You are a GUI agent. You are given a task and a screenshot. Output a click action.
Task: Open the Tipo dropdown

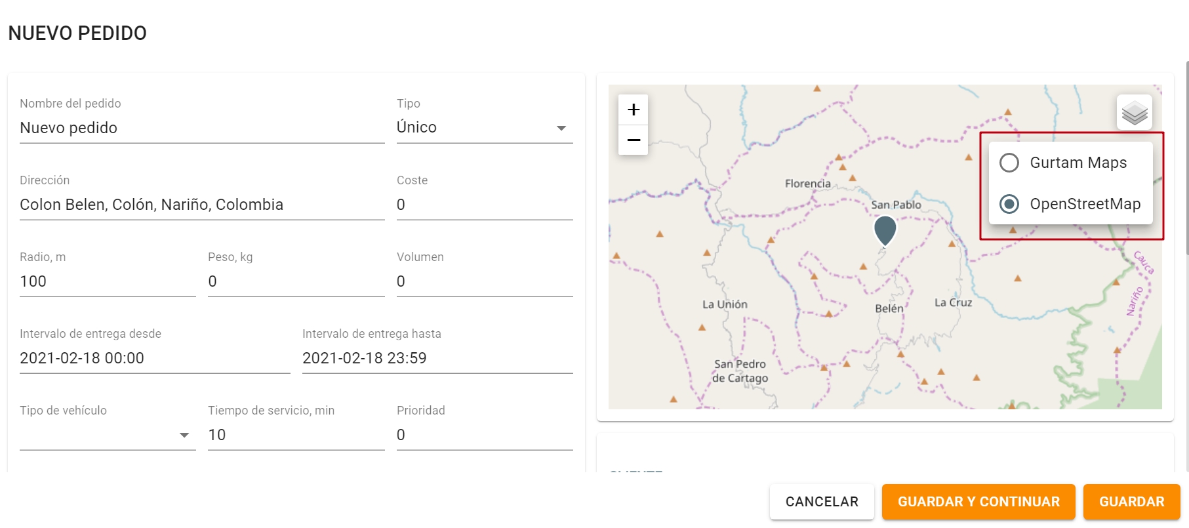pyautogui.click(x=484, y=128)
